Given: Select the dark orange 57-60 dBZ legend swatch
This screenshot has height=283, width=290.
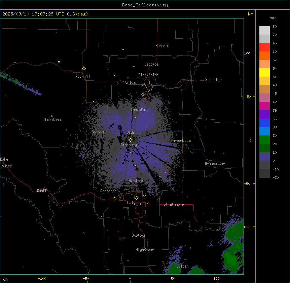Looking at the screenshot, I should pyautogui.click(x=264, y=55).
